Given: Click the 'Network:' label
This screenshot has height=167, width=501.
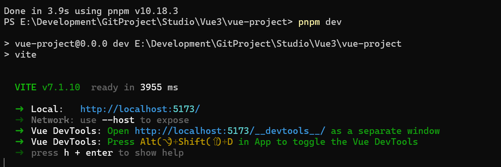Looking at the screenshot, I should 53,120.
